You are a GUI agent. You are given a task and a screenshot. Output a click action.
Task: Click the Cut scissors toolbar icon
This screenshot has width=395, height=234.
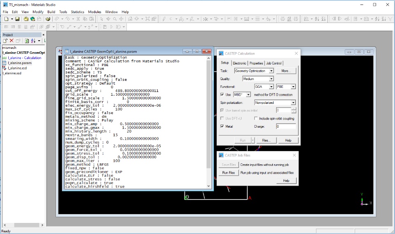(x=78, y=19)
